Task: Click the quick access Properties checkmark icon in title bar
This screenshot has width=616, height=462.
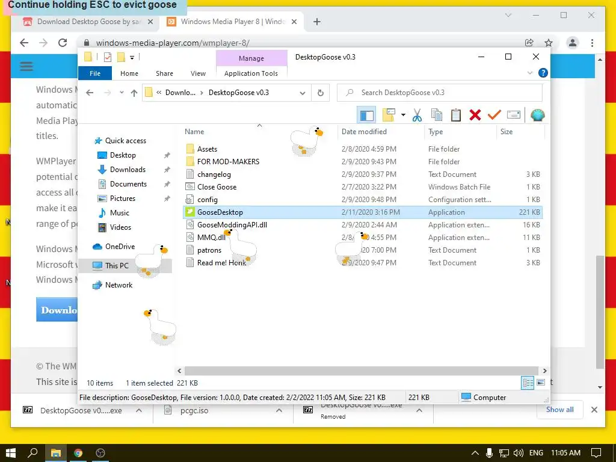Action: [x=107, y=57]
